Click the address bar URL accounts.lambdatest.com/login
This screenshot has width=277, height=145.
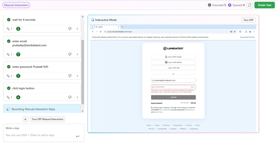[x=120, y=32]
